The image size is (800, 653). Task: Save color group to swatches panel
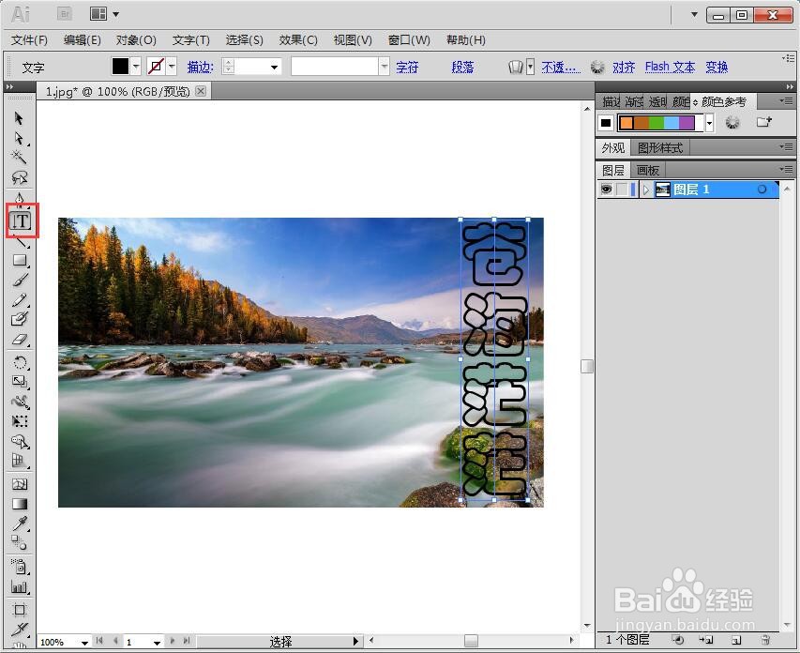(x=763, y=122)
